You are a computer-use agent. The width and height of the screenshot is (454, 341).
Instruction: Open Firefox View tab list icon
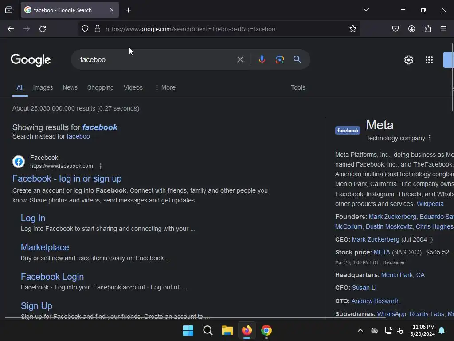9,10
